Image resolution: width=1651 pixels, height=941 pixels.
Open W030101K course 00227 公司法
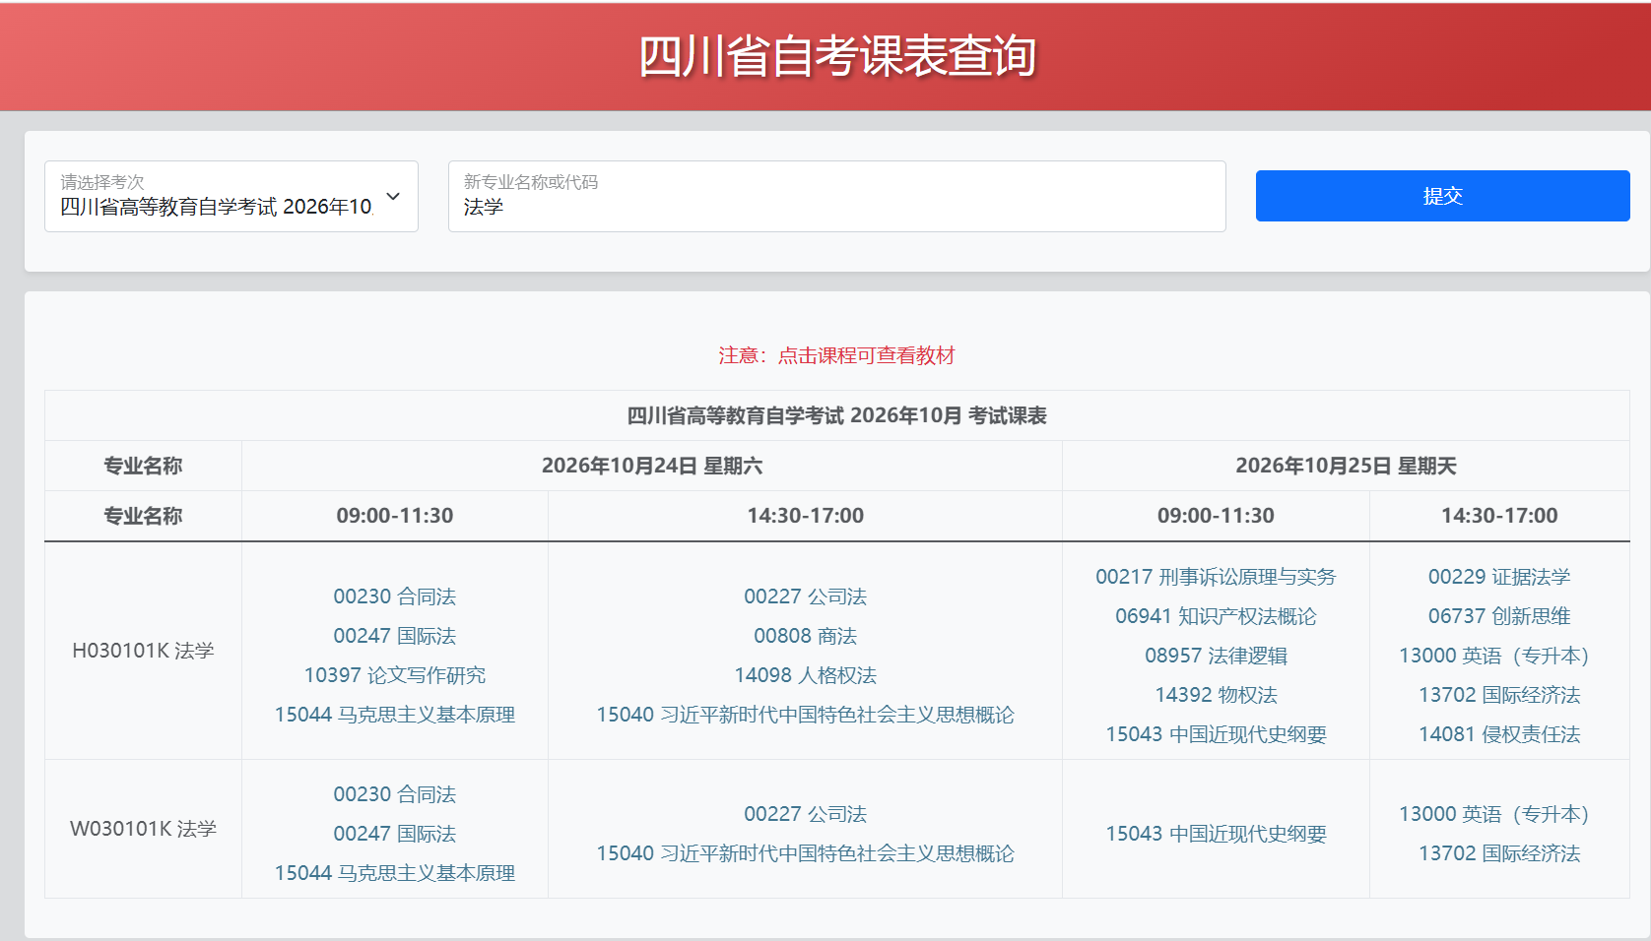[x=805, y=814]
